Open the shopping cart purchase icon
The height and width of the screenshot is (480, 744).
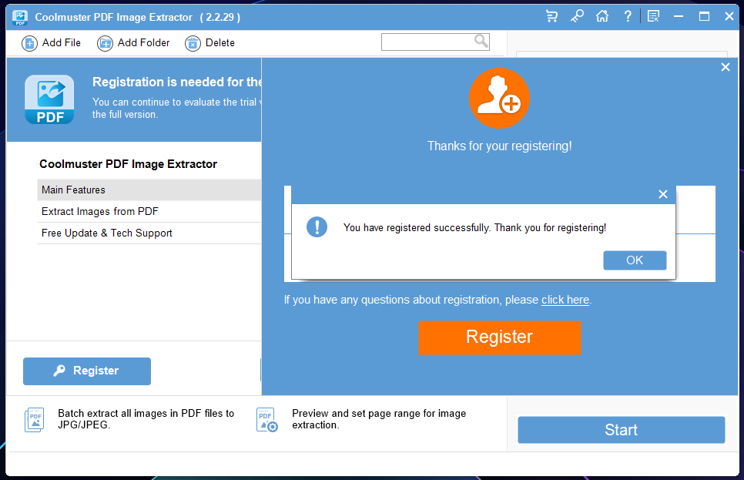pos(551,16)
